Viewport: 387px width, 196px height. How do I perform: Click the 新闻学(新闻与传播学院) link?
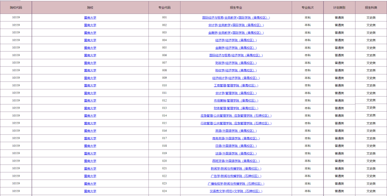coord(236,168)
